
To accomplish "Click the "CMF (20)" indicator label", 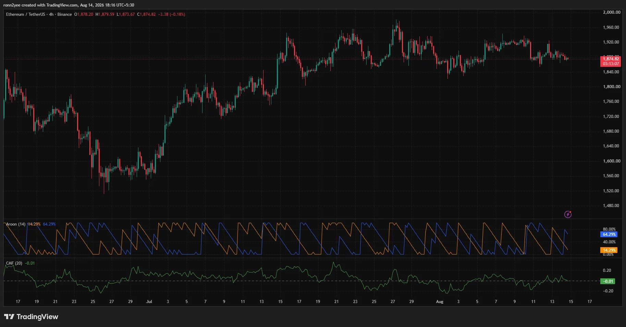I will 14,263.
